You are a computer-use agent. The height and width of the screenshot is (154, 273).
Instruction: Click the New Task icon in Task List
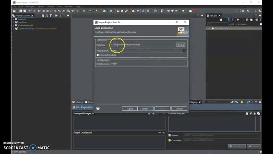click(x=221, y=20)
